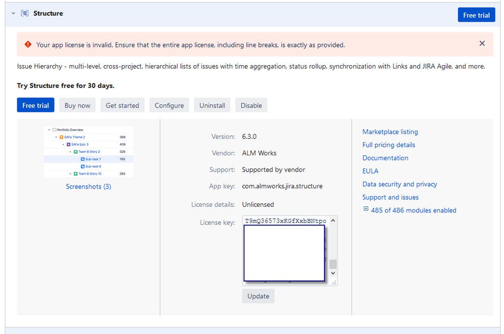Open Screenshots (3) link

click(x=88, y=187)
